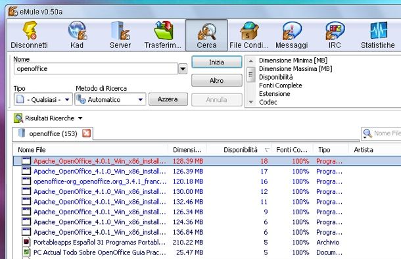401x259 pixels.
Task: Click the eMule title bar mule icon
Action: [x=12, y=12]
